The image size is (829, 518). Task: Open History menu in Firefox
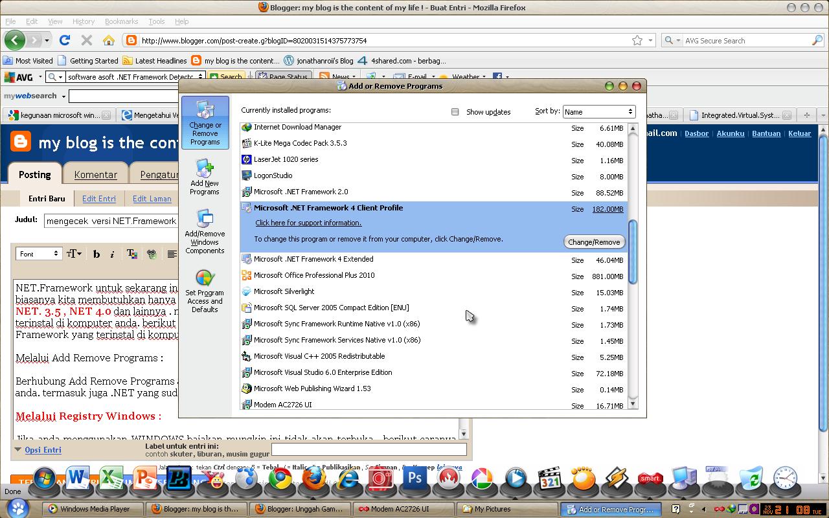84,21
